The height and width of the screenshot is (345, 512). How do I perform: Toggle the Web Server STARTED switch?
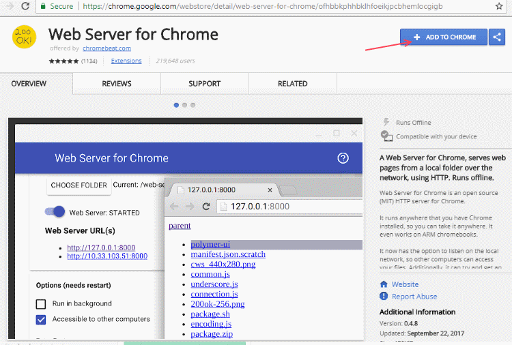[55, 211]
